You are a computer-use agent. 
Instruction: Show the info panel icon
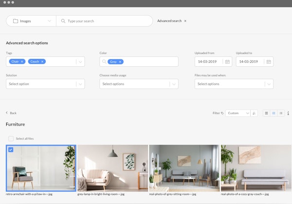(x=288, y=113)
